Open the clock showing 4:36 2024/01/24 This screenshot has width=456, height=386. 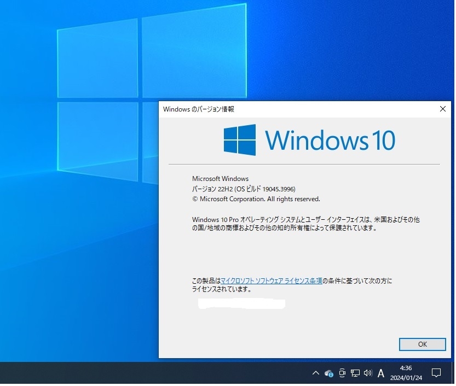click(x=407, y=374)
